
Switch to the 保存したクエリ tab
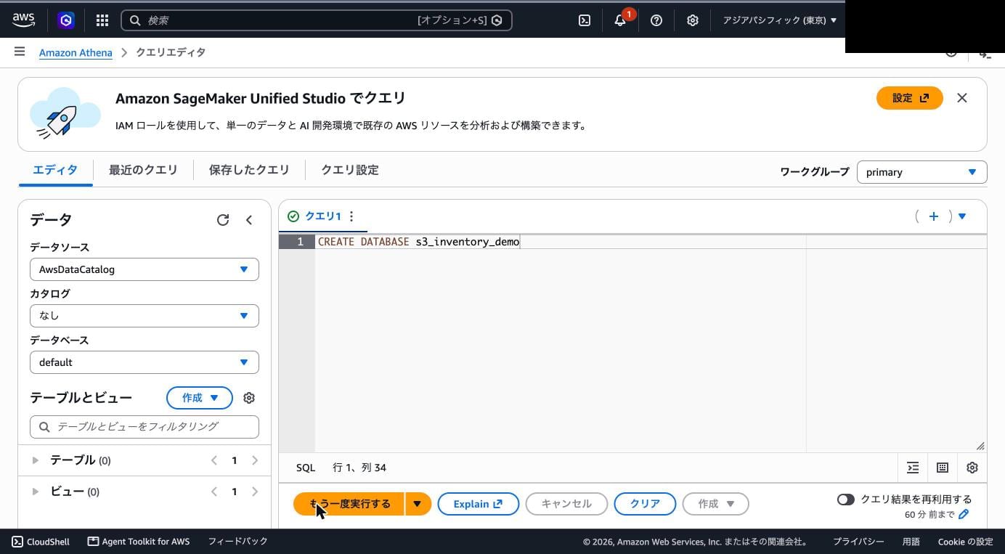[249, 170]
